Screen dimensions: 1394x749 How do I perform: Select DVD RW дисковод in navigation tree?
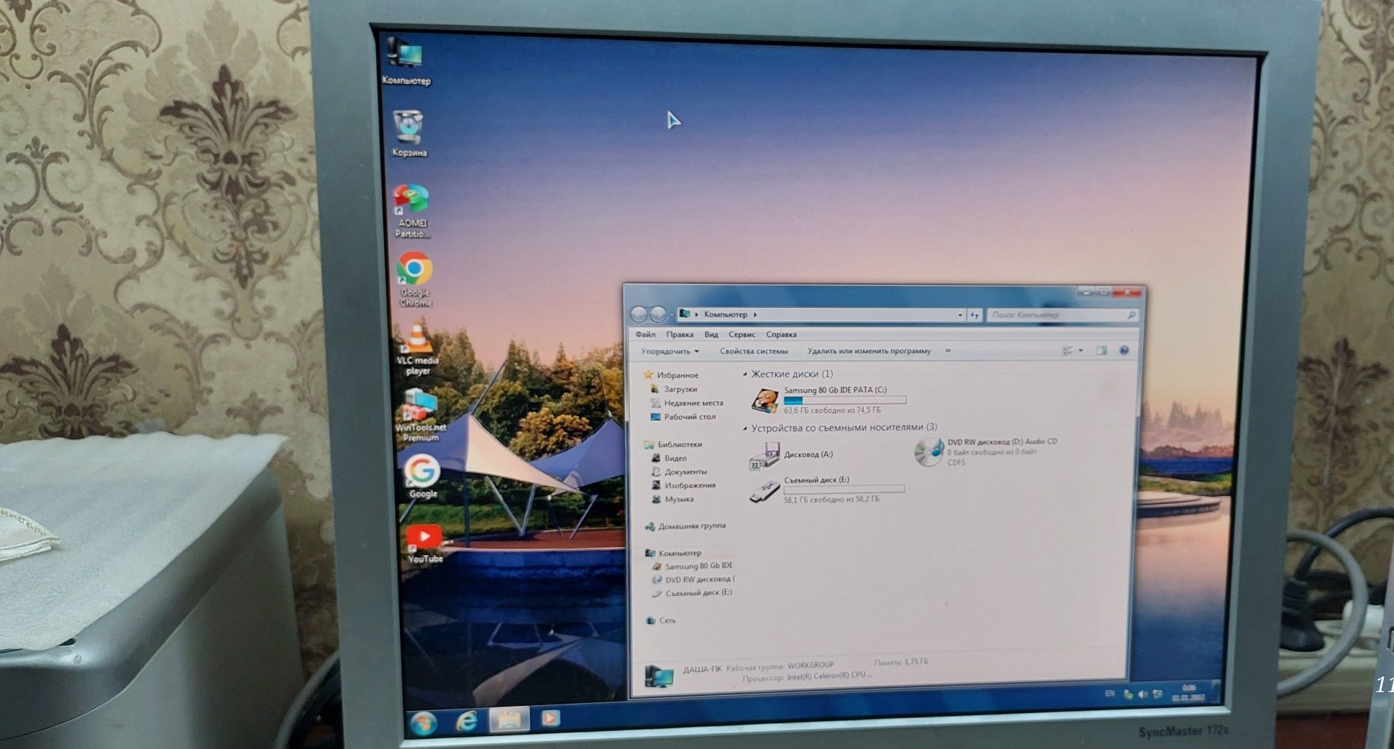[x=693, y=579]
